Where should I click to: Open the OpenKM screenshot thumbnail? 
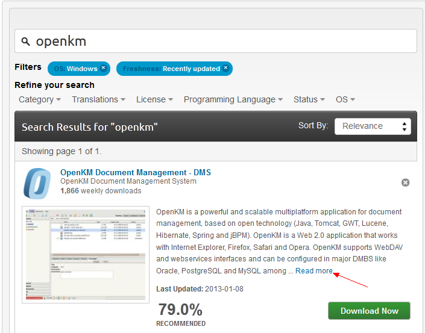pyautogui.click(x=86, y=255)
